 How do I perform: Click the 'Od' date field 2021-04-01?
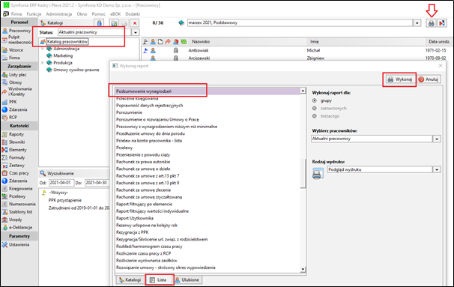pyautogui.click(x=61, y=183)
